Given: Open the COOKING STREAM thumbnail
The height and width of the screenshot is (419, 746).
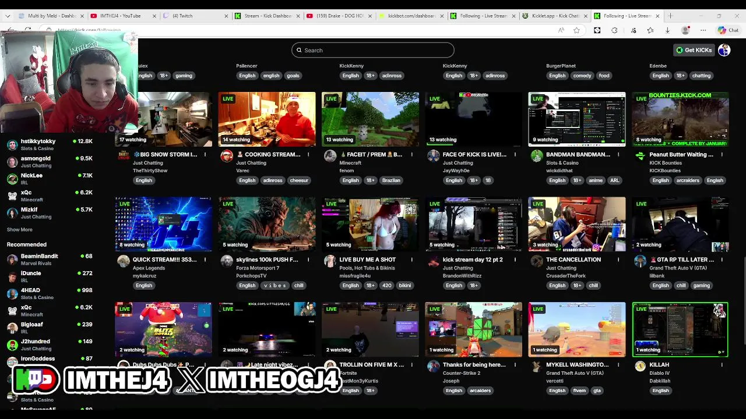Looking at the screenshot, I should tap(267, 119).
